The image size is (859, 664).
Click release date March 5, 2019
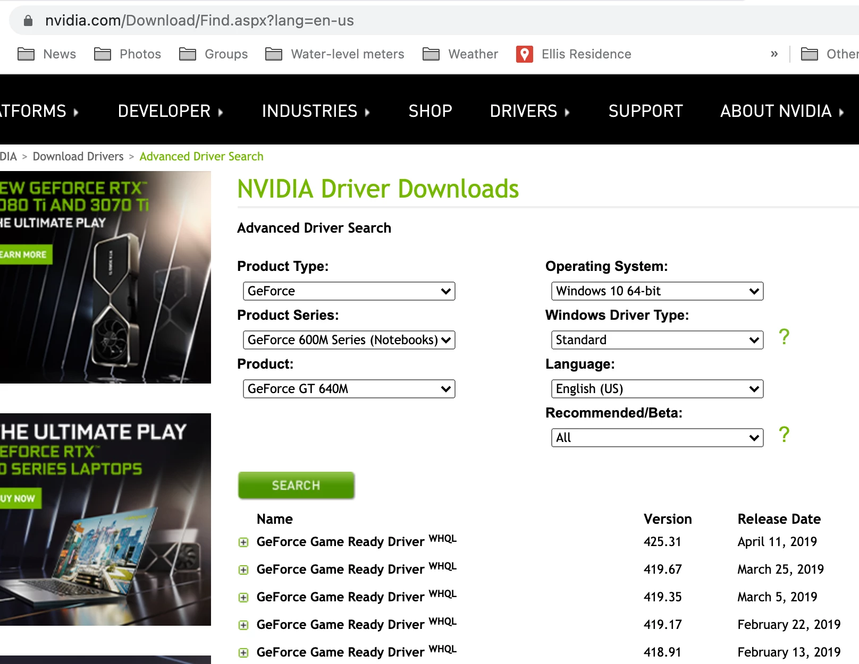tap(777, 597)
